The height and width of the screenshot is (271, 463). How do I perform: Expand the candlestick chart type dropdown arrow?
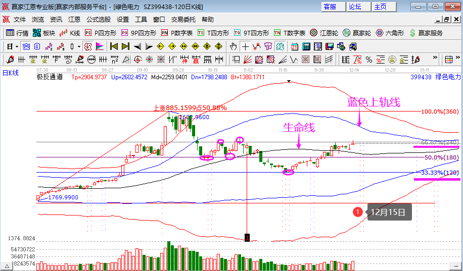pos(79,46)
